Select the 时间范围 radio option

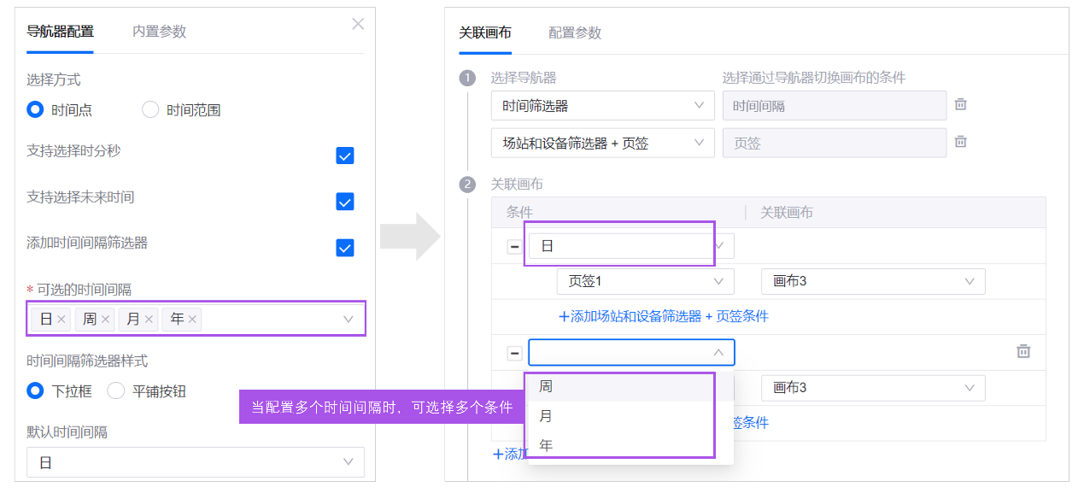pyautogui.click(x=150, y=109)
